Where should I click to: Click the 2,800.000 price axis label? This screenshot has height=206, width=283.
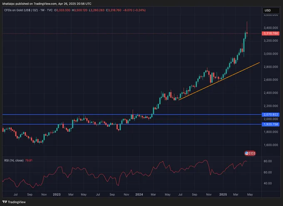(x=271, y=67)
